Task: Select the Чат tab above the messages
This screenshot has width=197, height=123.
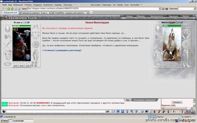Action: (128, 100)
